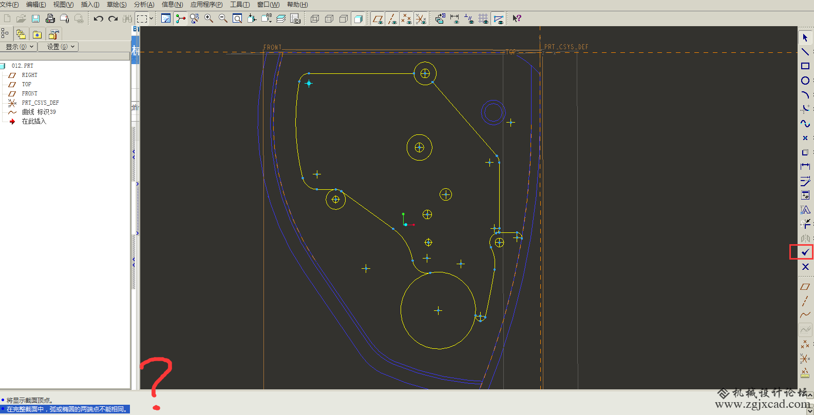Create datum points from right toolbar
Viewport: 814px width, 415px height.
pyautogui.click(x=805, y=344)
